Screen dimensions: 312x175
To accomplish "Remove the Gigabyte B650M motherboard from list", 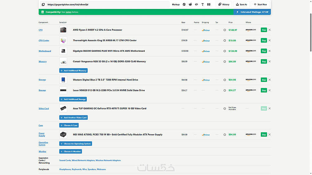I will 270,51.
